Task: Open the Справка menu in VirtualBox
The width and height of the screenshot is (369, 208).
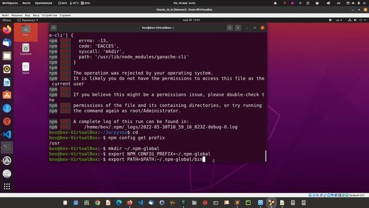Action: point(65,16)
